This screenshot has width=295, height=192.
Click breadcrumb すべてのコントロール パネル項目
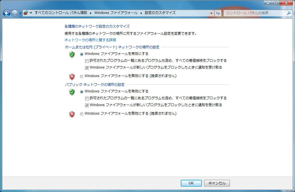click(61, 13)
